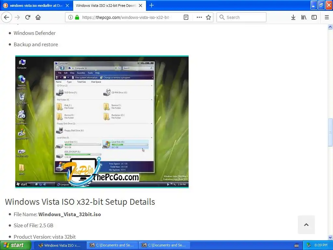Click the Windows_Vista_32bit.iso file name
This screenshot has width=333, height=250.
click(x=70, y=214)
